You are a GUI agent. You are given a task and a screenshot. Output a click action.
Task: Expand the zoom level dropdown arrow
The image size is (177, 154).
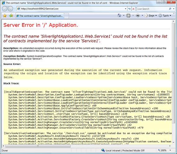click(x=170, y=150)
